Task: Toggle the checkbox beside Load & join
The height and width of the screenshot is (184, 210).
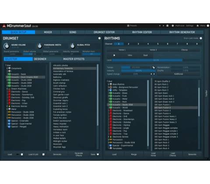Action: tap(43, 154)
